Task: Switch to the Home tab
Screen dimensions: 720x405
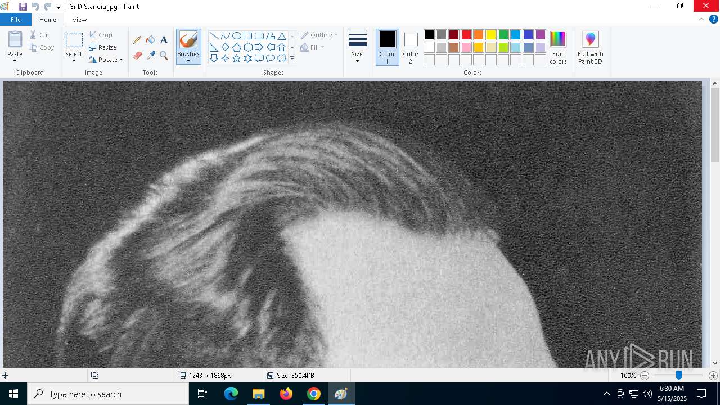Action: click(48, 20)
